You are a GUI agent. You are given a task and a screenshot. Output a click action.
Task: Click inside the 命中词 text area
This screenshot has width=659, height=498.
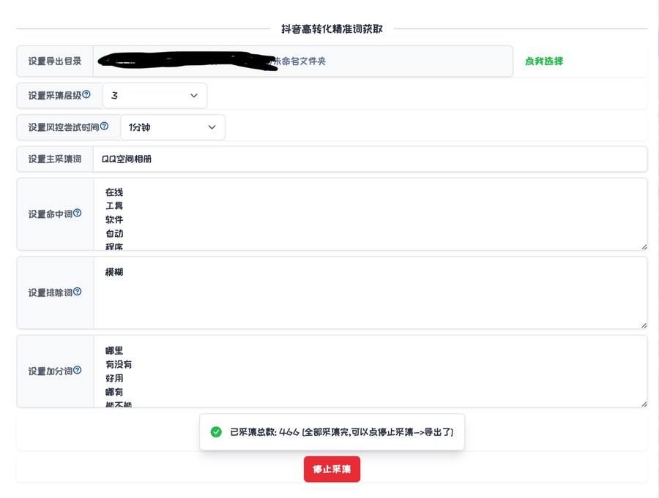click(370, 214)
